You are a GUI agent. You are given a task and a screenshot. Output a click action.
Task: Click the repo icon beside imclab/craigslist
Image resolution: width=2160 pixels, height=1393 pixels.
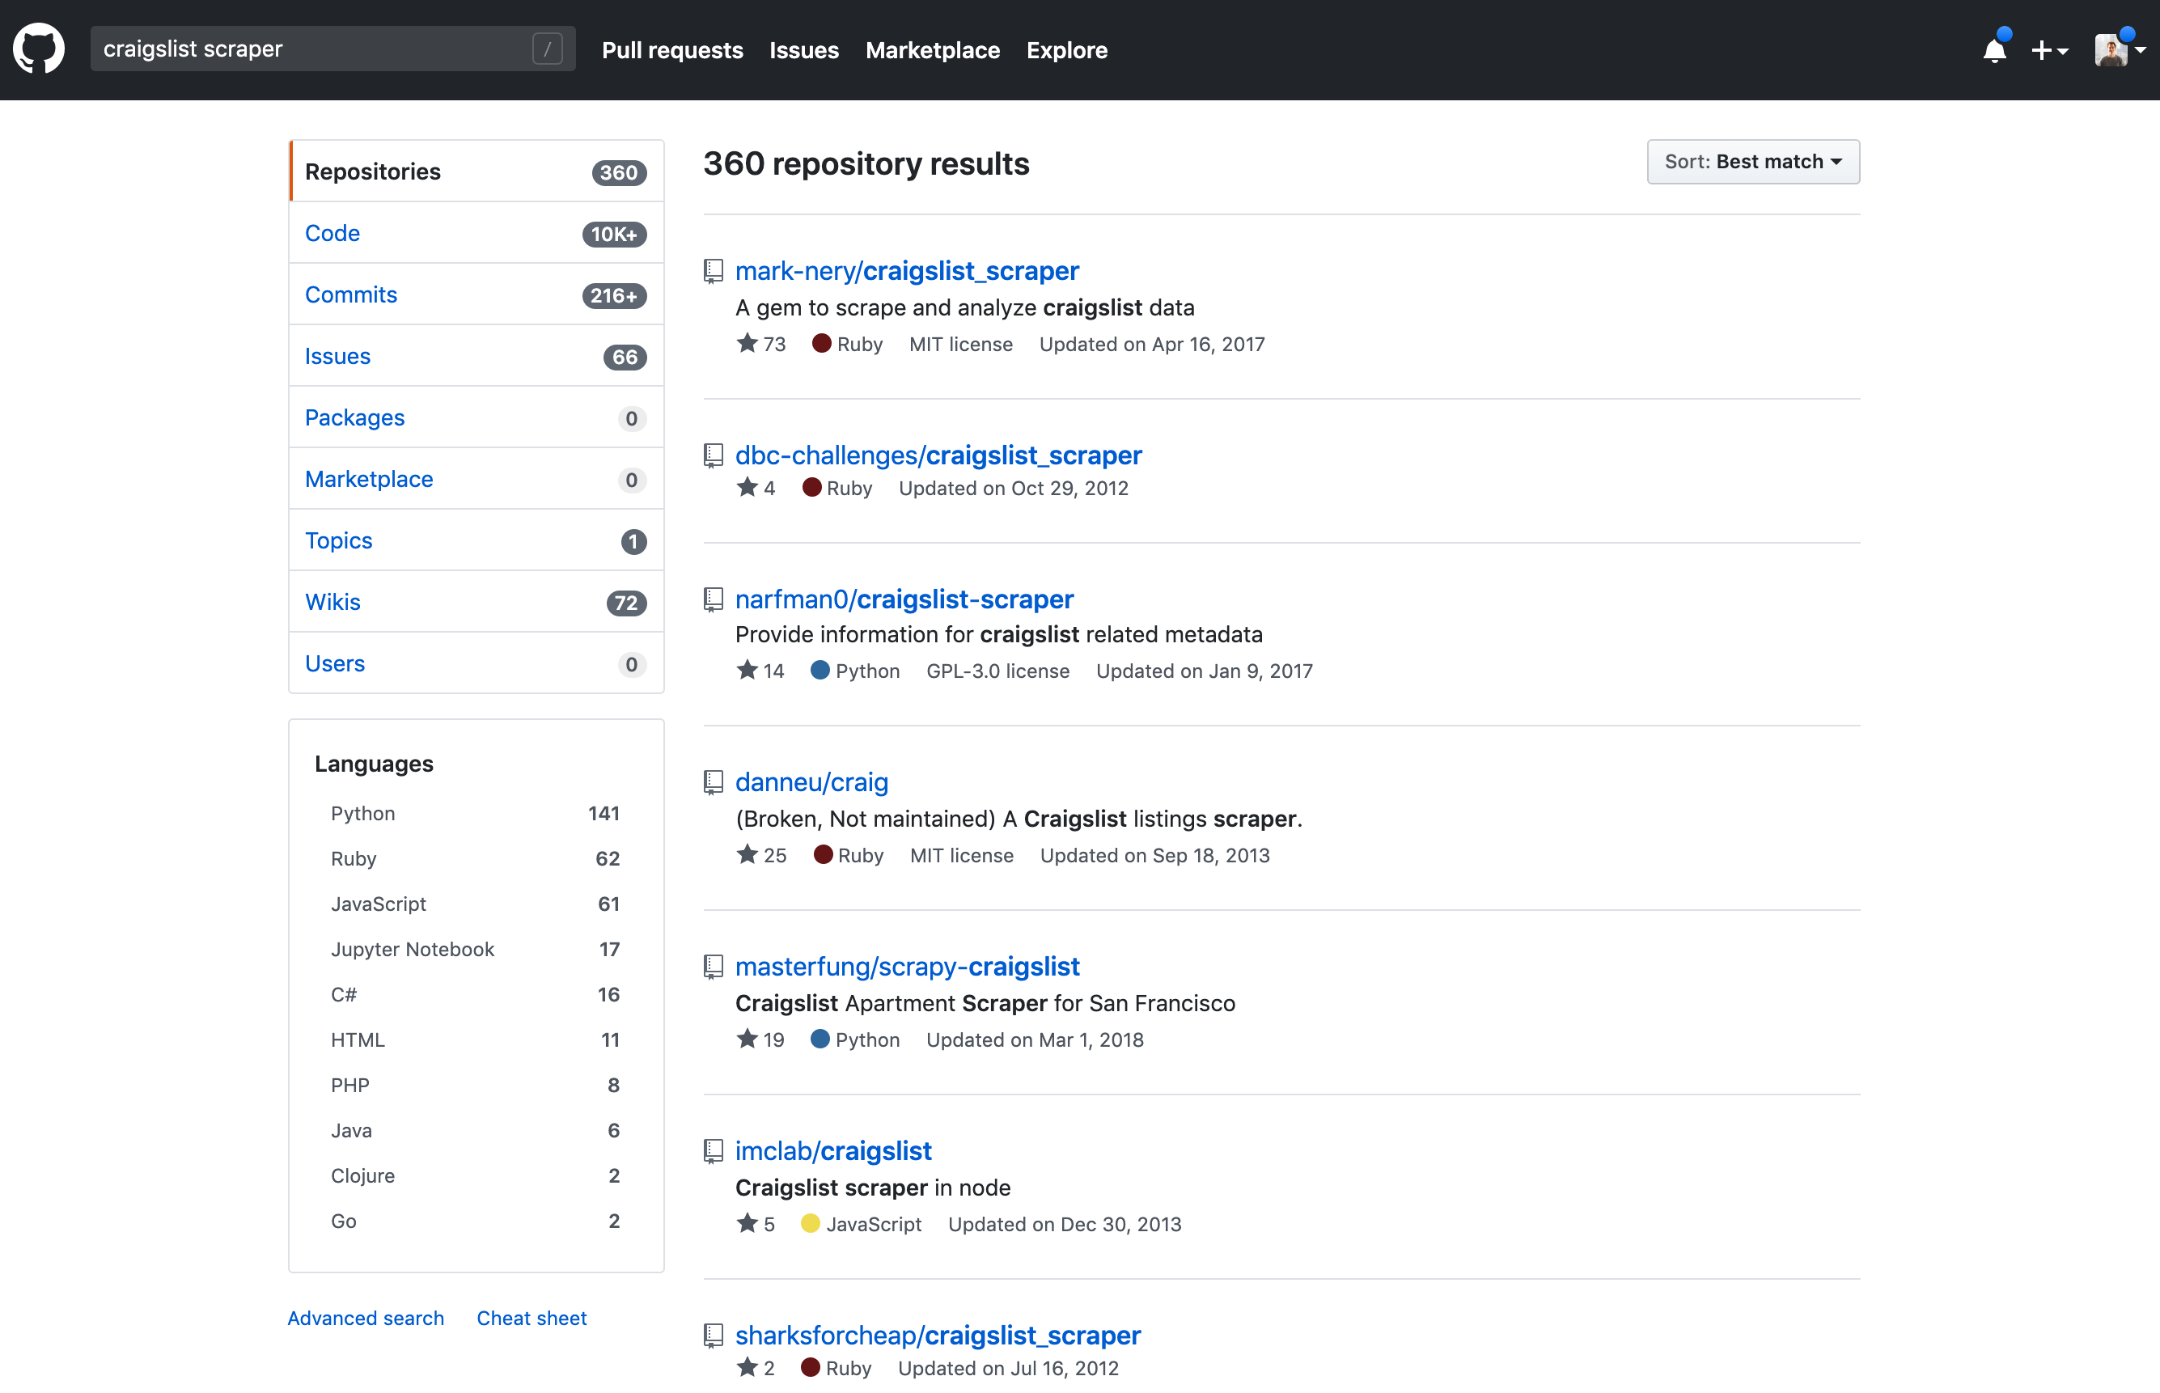[x=714, y=1151]
